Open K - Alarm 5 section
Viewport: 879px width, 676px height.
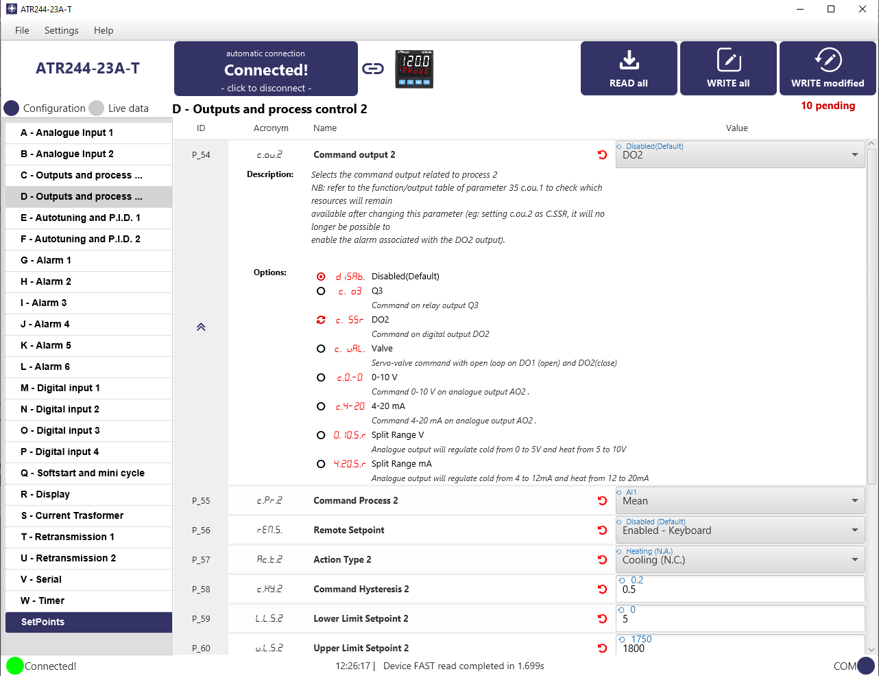click(88, 345)
